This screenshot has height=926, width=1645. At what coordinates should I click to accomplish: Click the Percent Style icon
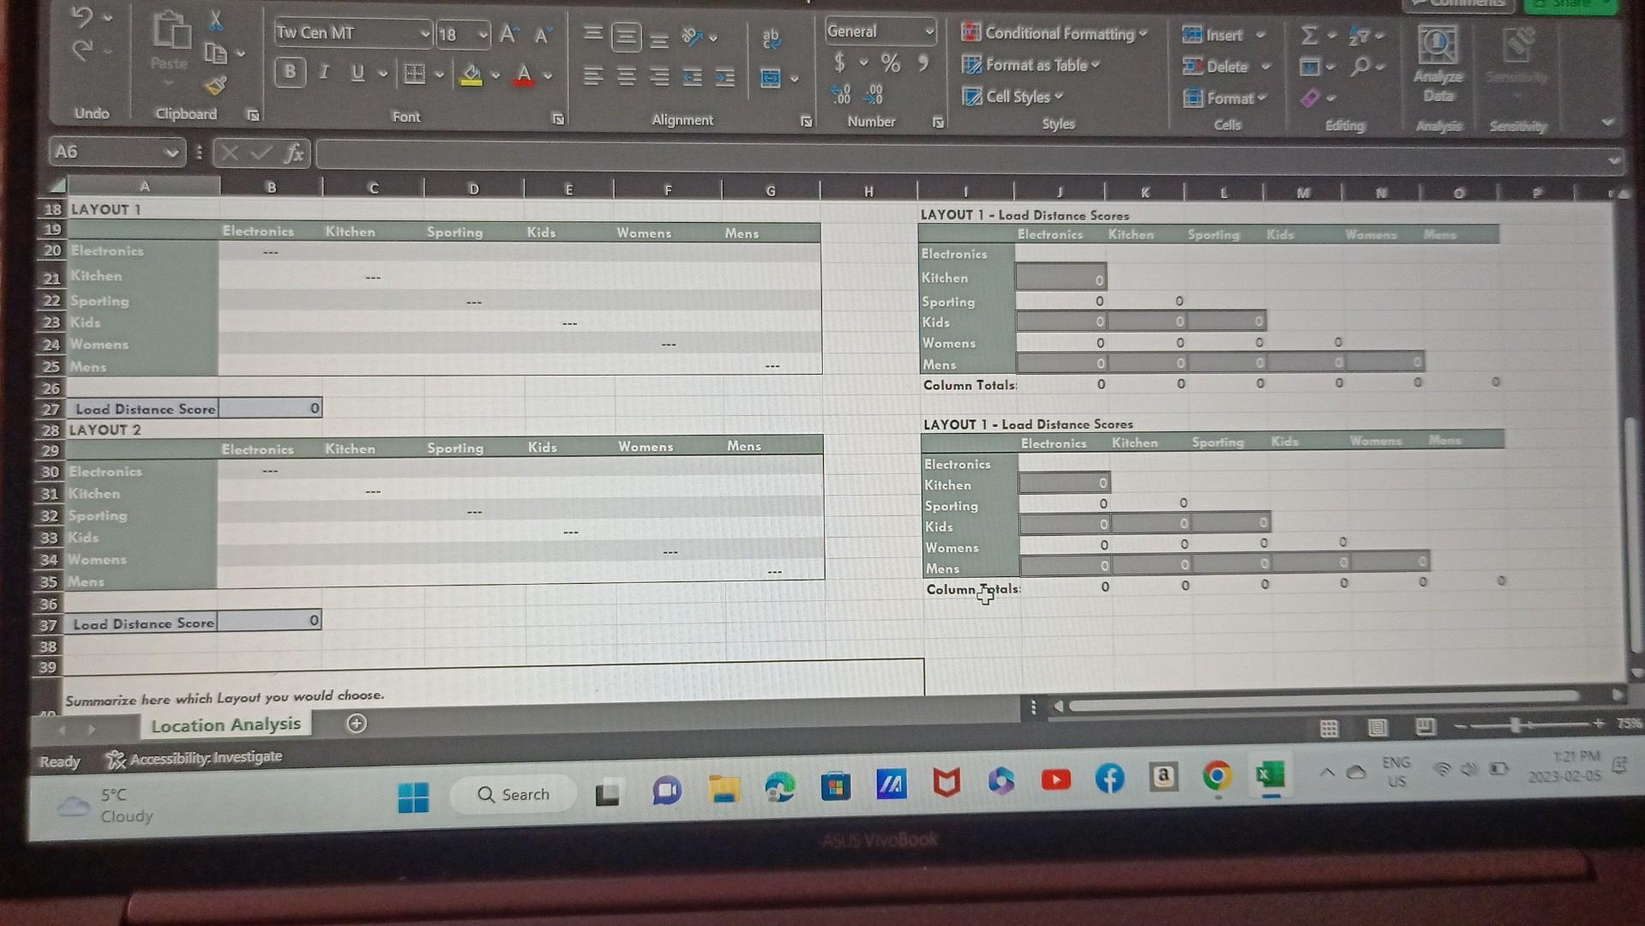(x=891, y=62)
